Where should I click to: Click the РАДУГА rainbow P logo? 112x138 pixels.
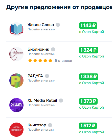(16, 81)
